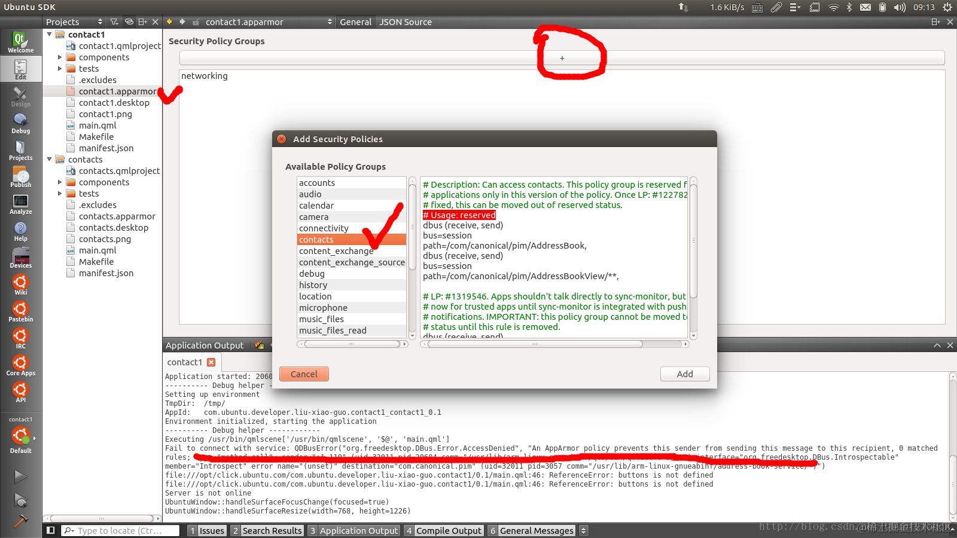Collapse the contacts project tree
Image resolution: width=957 pixels, height=538 pixels.
tap(50, 160)
